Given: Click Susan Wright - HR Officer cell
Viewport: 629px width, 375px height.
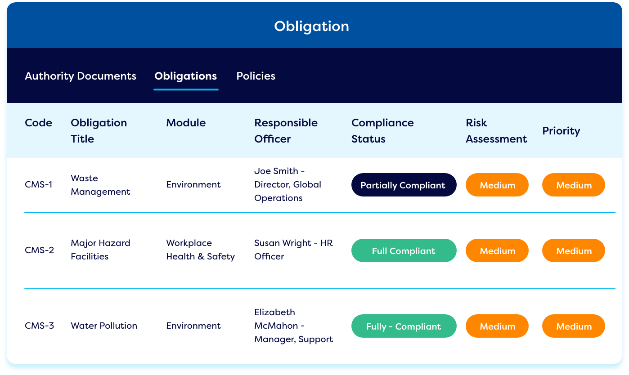Looking at the screenshot, I should point(293,250).
